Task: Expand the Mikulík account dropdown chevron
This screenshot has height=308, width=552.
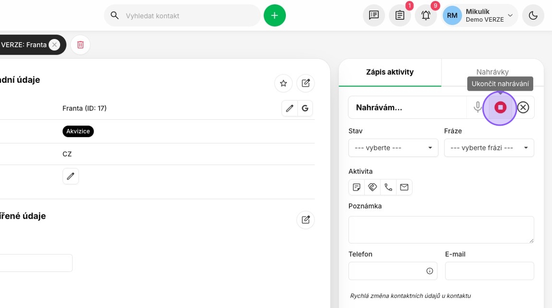Action: [510, 15]
